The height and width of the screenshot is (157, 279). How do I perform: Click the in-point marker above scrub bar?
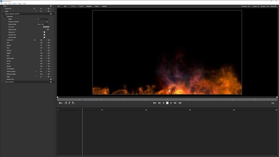pos(58,97)
